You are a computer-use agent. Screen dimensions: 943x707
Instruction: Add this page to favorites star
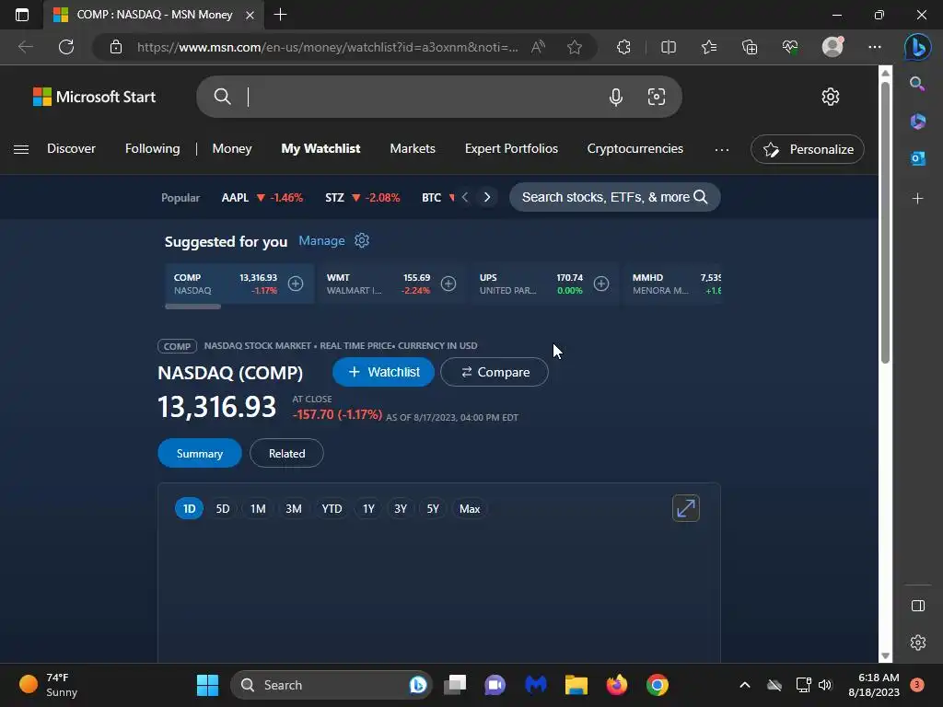coord(575,47)
